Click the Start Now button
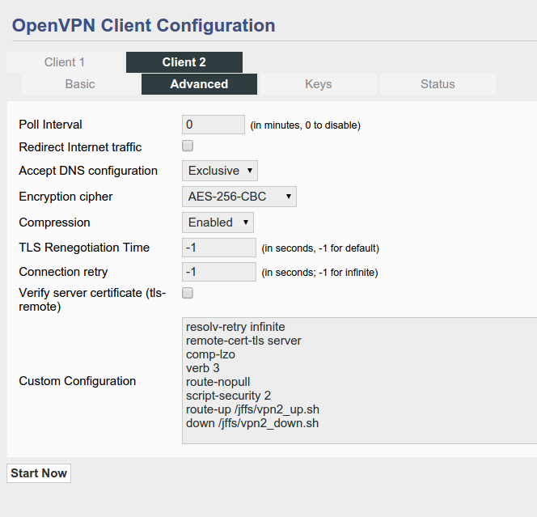The width and height of the screenshot is (537, 517). pos(39,473)
